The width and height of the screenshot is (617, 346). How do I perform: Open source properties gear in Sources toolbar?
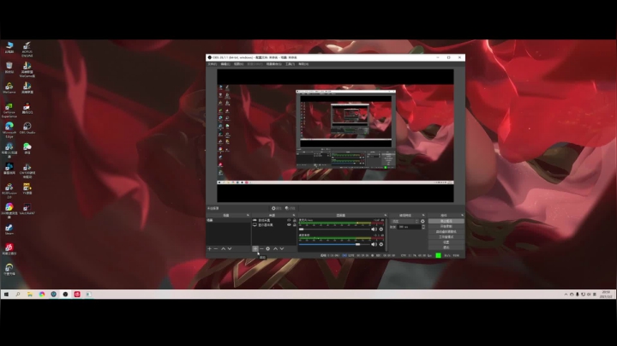tap(268, 248)
